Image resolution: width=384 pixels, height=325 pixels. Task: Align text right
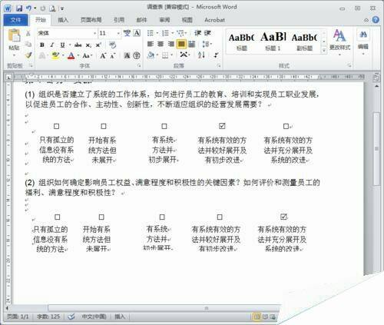tap(170, 44)
